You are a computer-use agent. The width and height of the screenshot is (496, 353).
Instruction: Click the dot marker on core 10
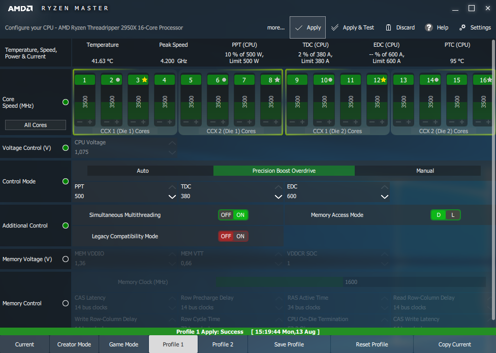tap(330, 80)
